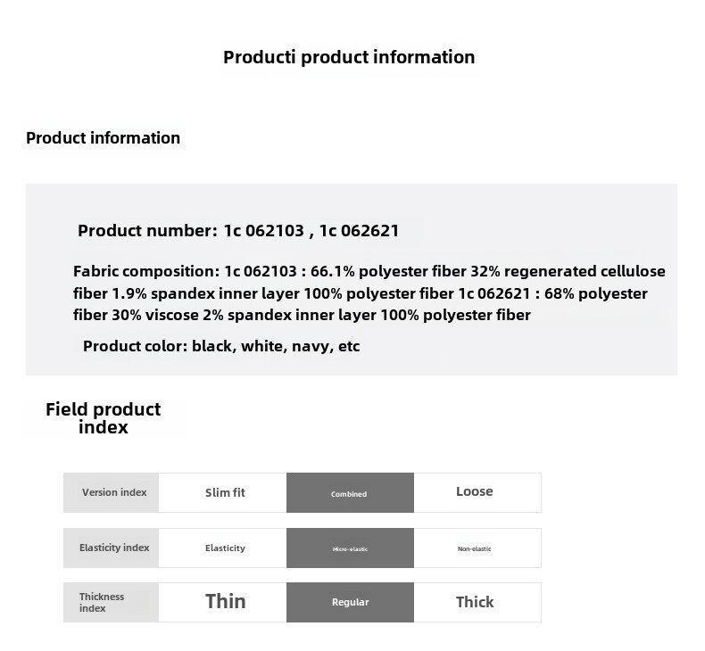Select product number 1c 062103 in number row
The height and width of the screenshot is (651, 705).
(x=262, y=231)
